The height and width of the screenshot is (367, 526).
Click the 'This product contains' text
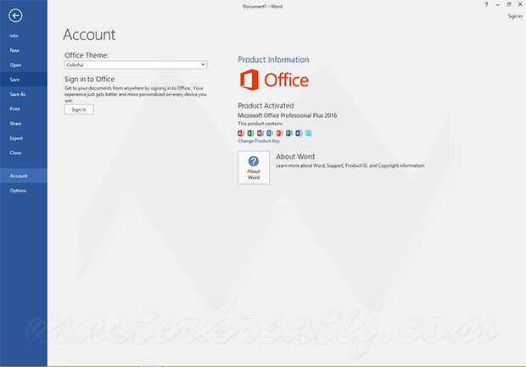(260, 124)
